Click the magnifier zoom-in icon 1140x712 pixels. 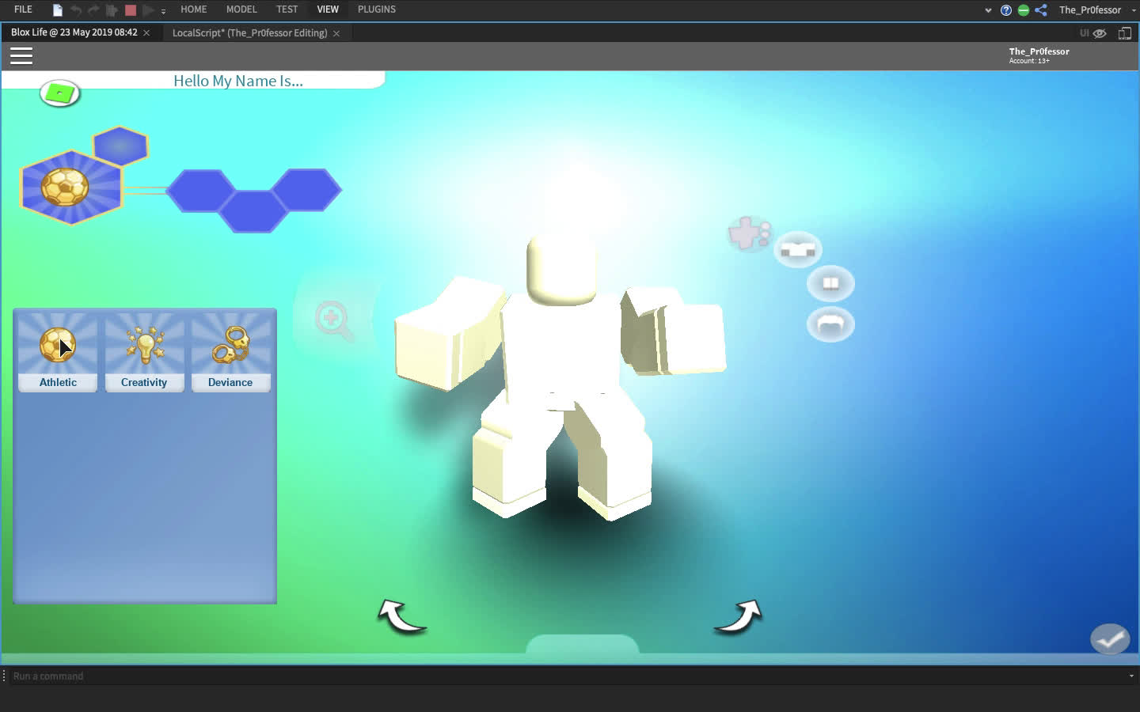pyautogui.click(x=333, y=320)
